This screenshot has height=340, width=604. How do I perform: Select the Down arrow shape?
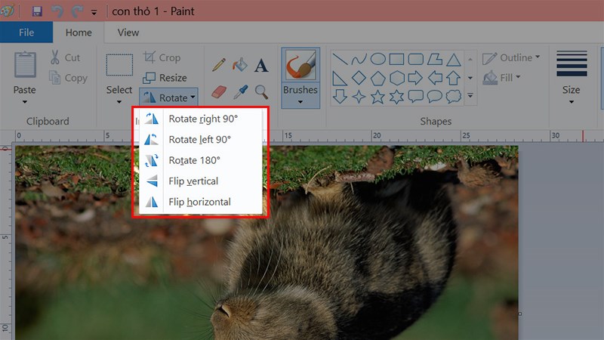pos(340,97)
